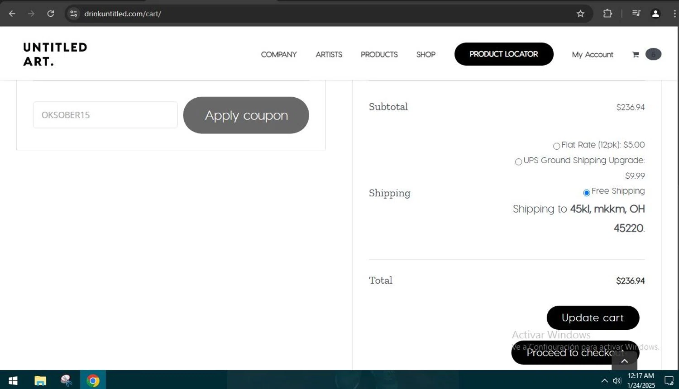Click the browser forward arrow

point(31,14)
